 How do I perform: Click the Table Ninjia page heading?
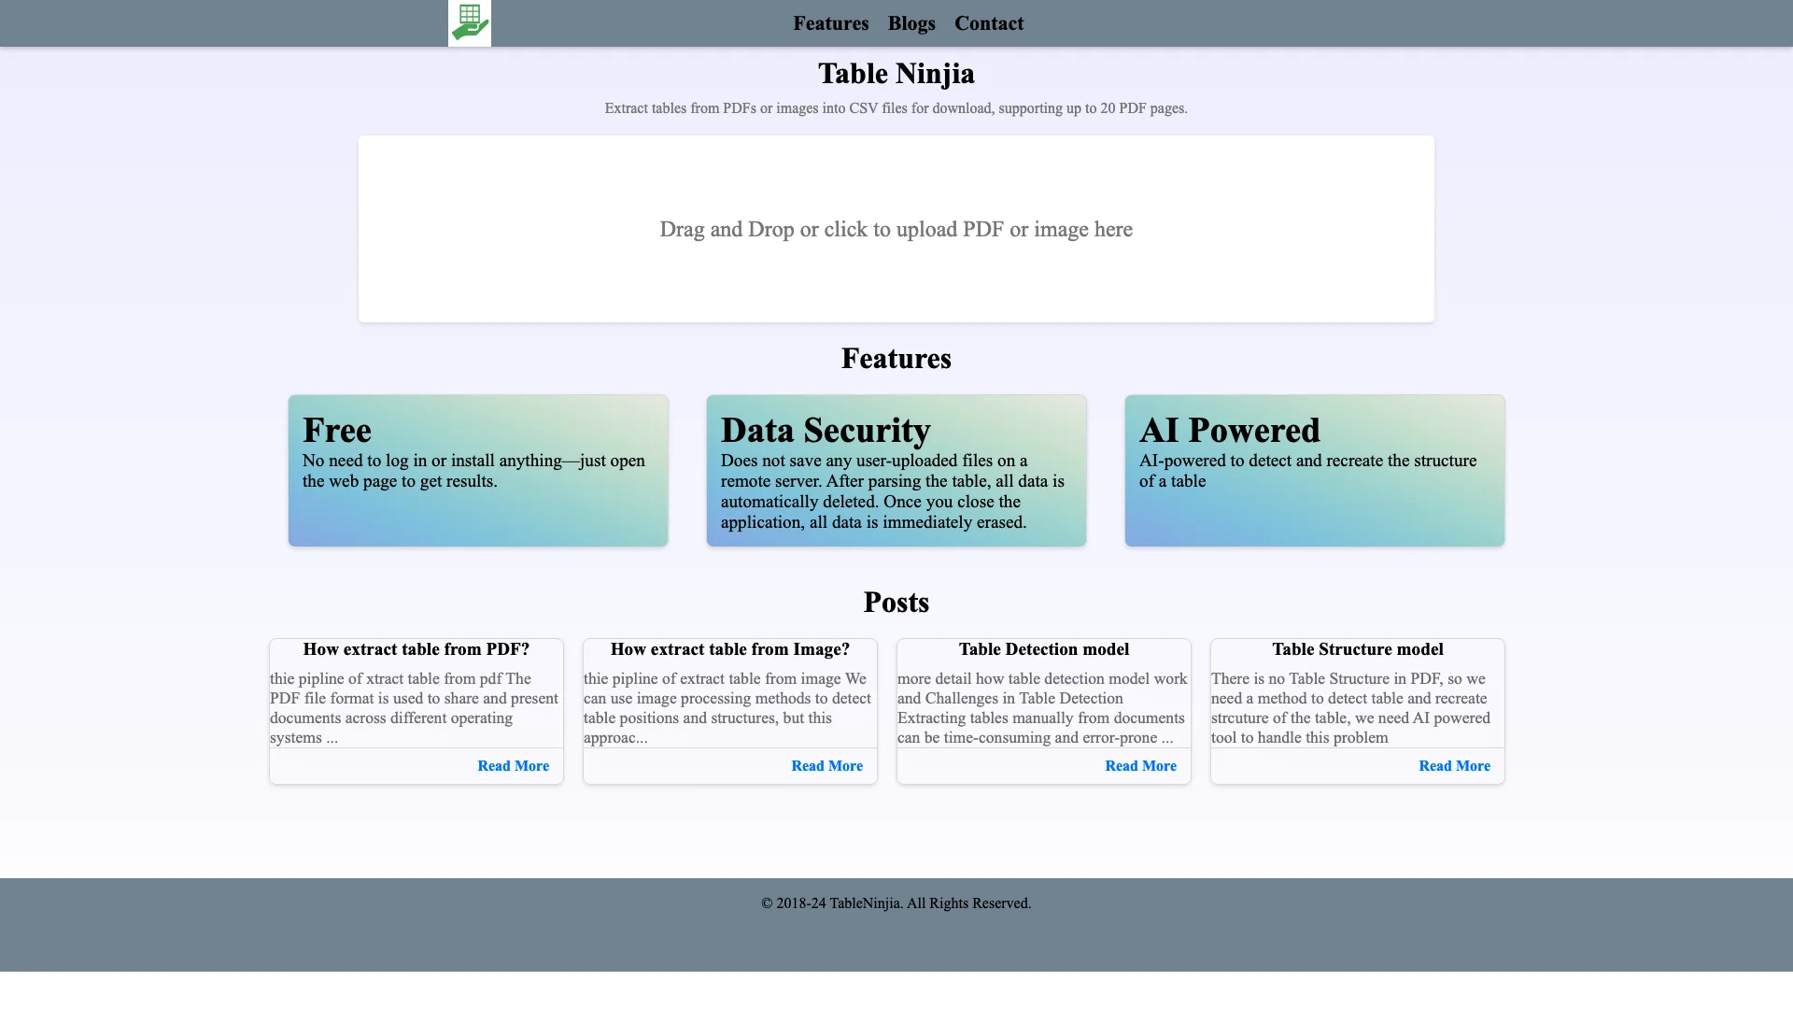896,74
